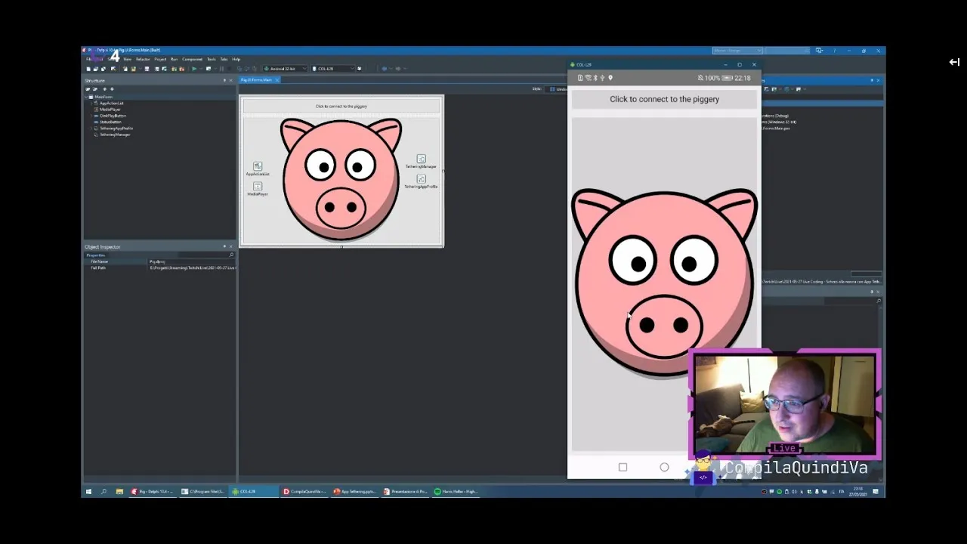Select the Properties tab in Object Inspector
Screen dimensions: 967x544
[96, 255]
